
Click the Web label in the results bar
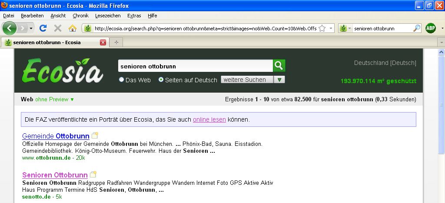[27, 99]
